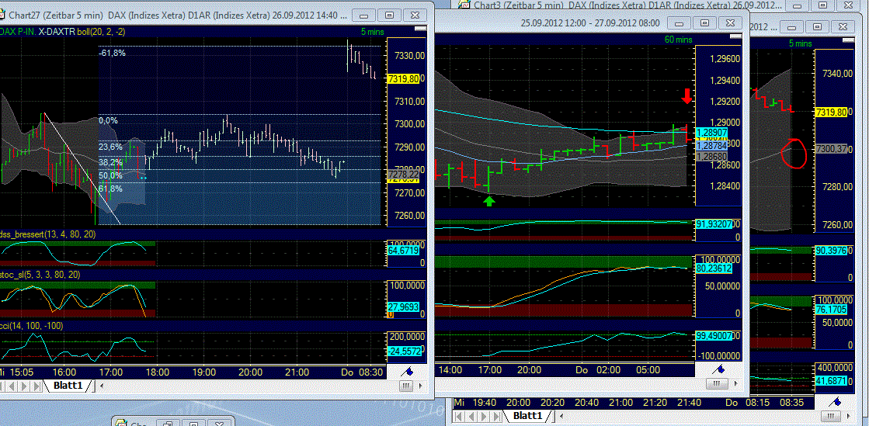Go to next sheet in Chart3 tab navigator
This screenshot has width=869, height=426.
[x=481, y=415]
